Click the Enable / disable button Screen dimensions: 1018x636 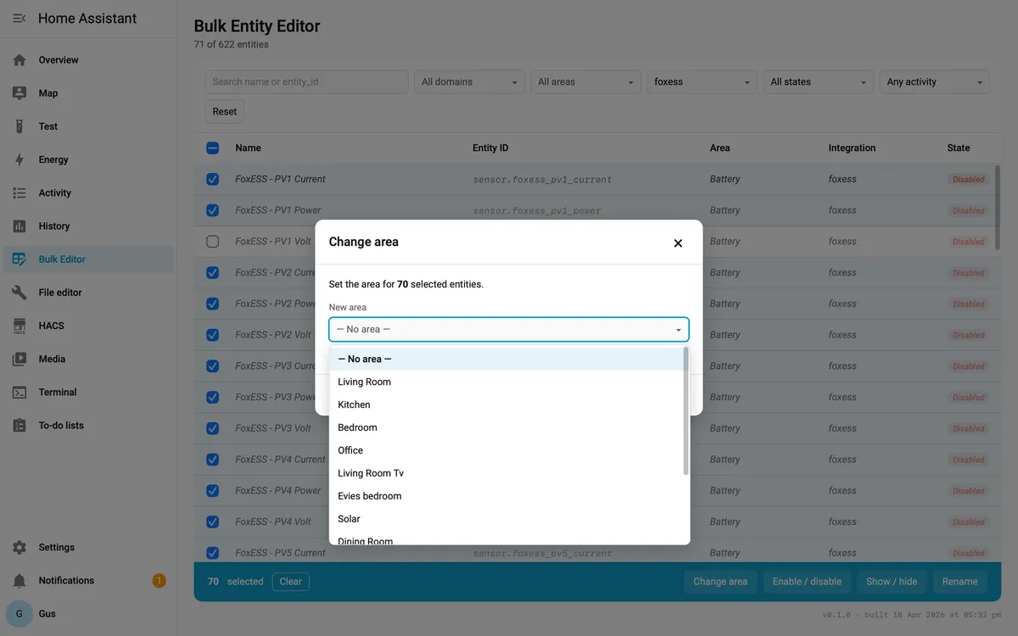point(807,582)
